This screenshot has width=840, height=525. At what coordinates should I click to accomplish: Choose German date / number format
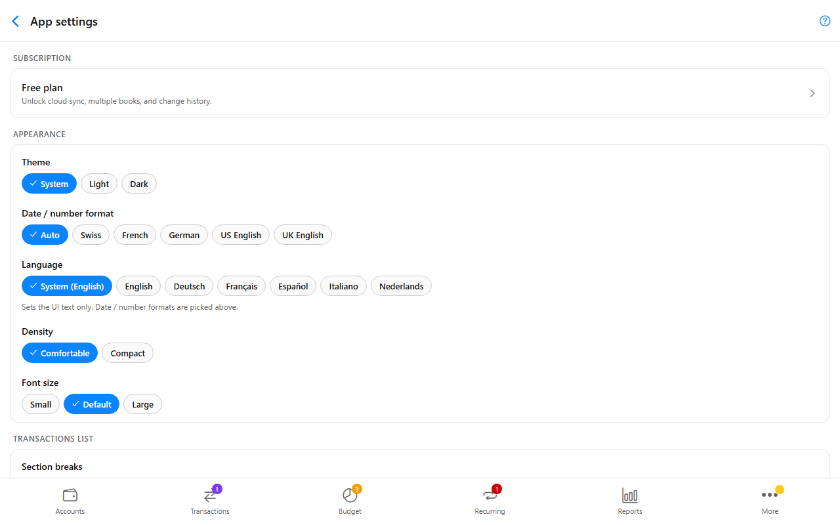click(x=184, y=235)
